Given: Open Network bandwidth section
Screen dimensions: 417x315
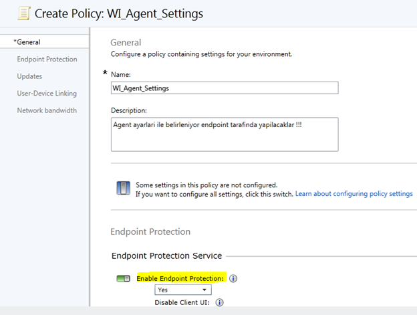Looking at the screenshot, I should 47,110.
